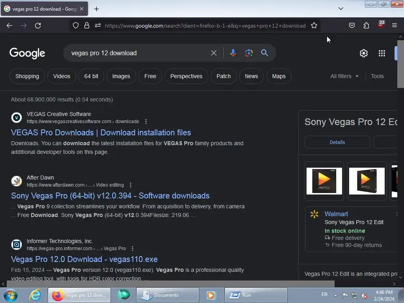404x303 pixels.
Task: Open the taskbar clock showing 4:46 PM
Action: [384, 296]
